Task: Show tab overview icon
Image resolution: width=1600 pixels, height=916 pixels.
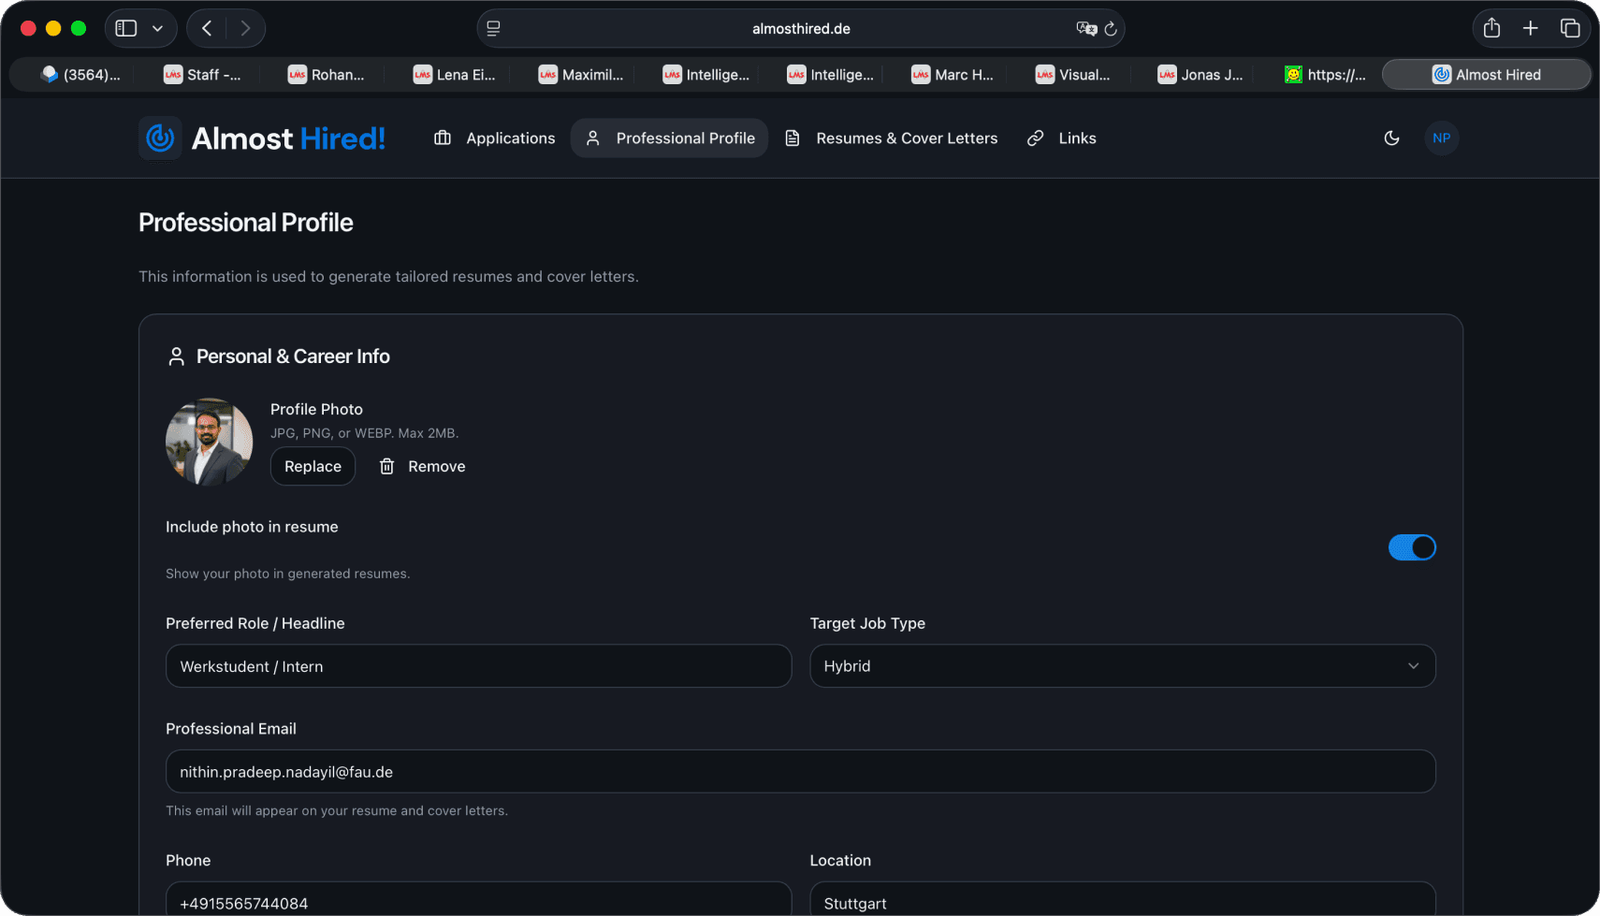Action: [x=1570, y=28]
